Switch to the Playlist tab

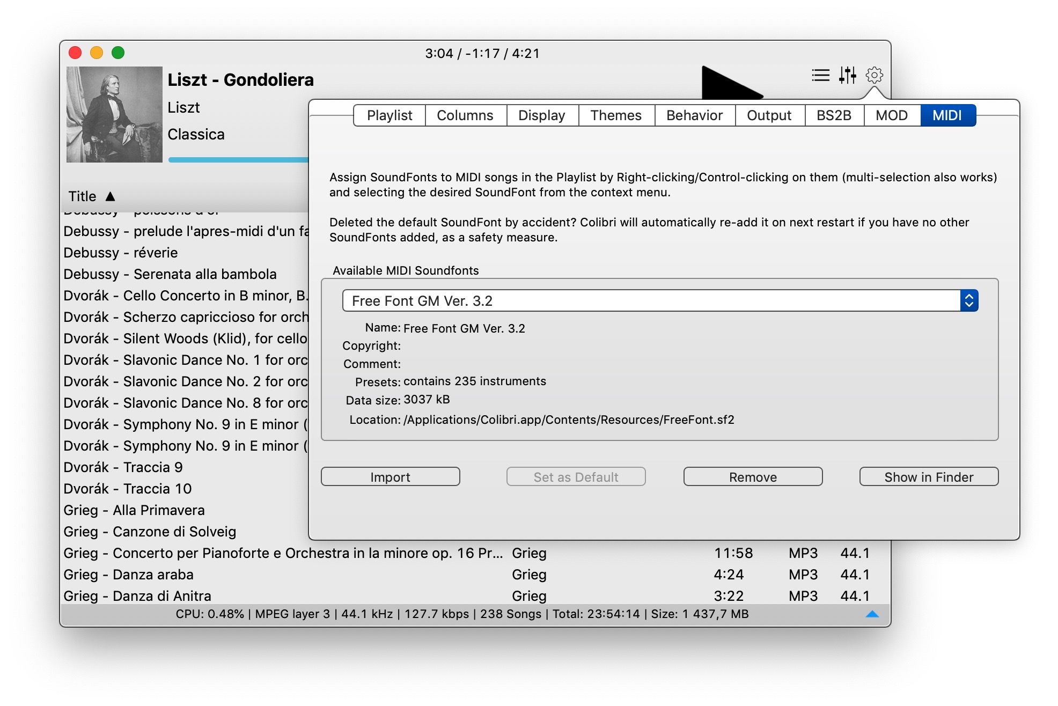click(x=390, y=115)
